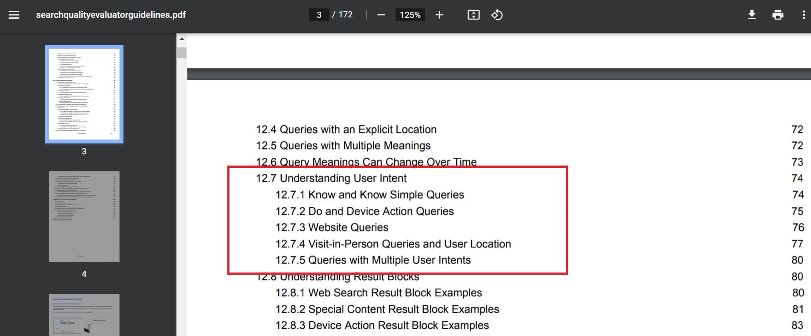Open 12.8 Understanding Result Blocks
Viewport: 811px width, 336px height.
337,277
